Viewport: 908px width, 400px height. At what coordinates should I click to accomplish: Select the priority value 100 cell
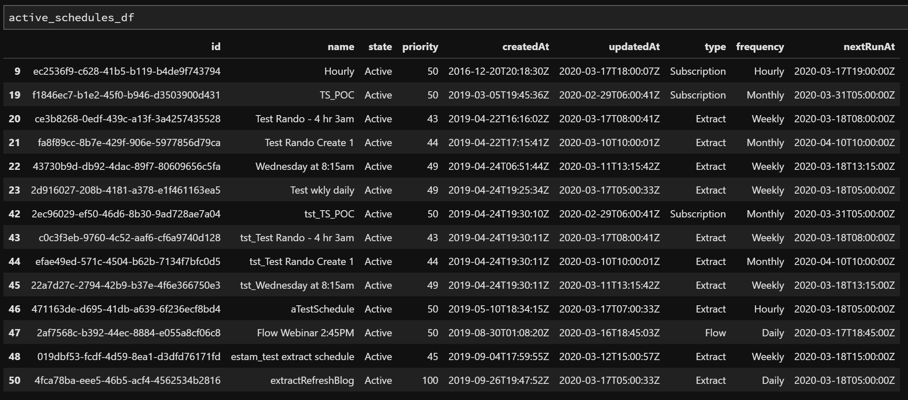pyautogui.click(x=429, y=380)
